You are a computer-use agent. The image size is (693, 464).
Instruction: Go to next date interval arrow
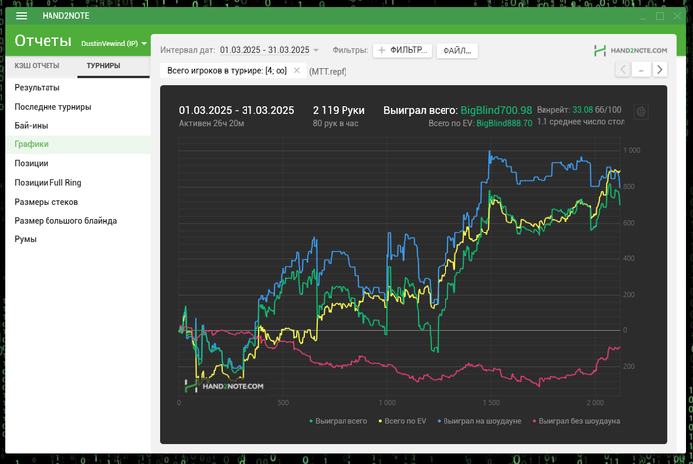coord(660,70)
